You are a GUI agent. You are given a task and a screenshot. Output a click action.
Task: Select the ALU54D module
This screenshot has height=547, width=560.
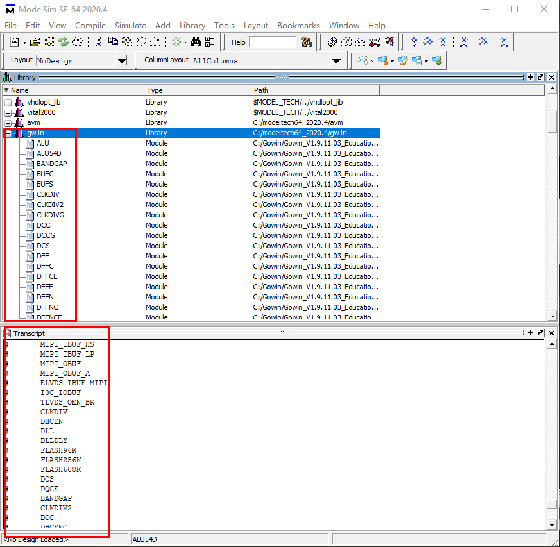click(49, 153)
